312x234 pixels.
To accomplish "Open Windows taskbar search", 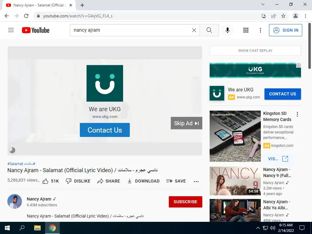I will [22, 228].
